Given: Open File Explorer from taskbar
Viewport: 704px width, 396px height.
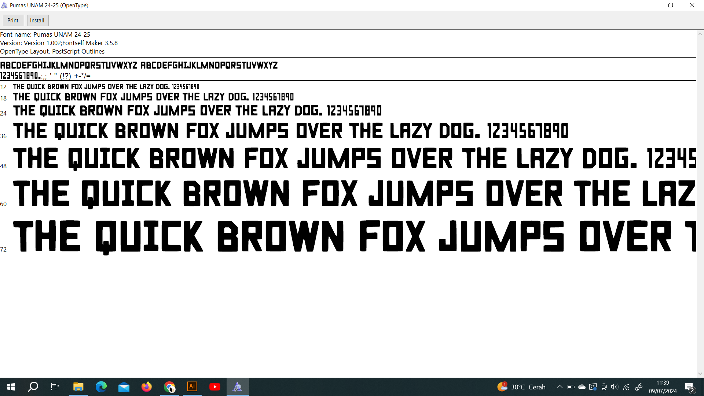Looking at the screenshot, I should (78, 386).
